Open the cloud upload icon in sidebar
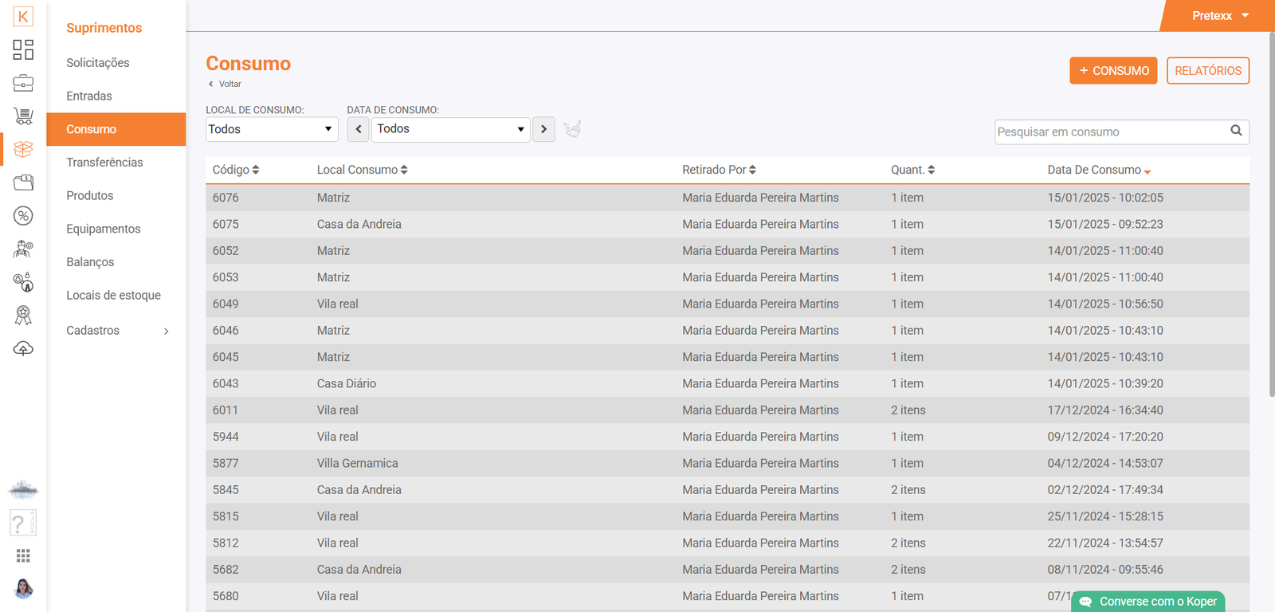The image size is (1275, 612). (x=23, y=349)
